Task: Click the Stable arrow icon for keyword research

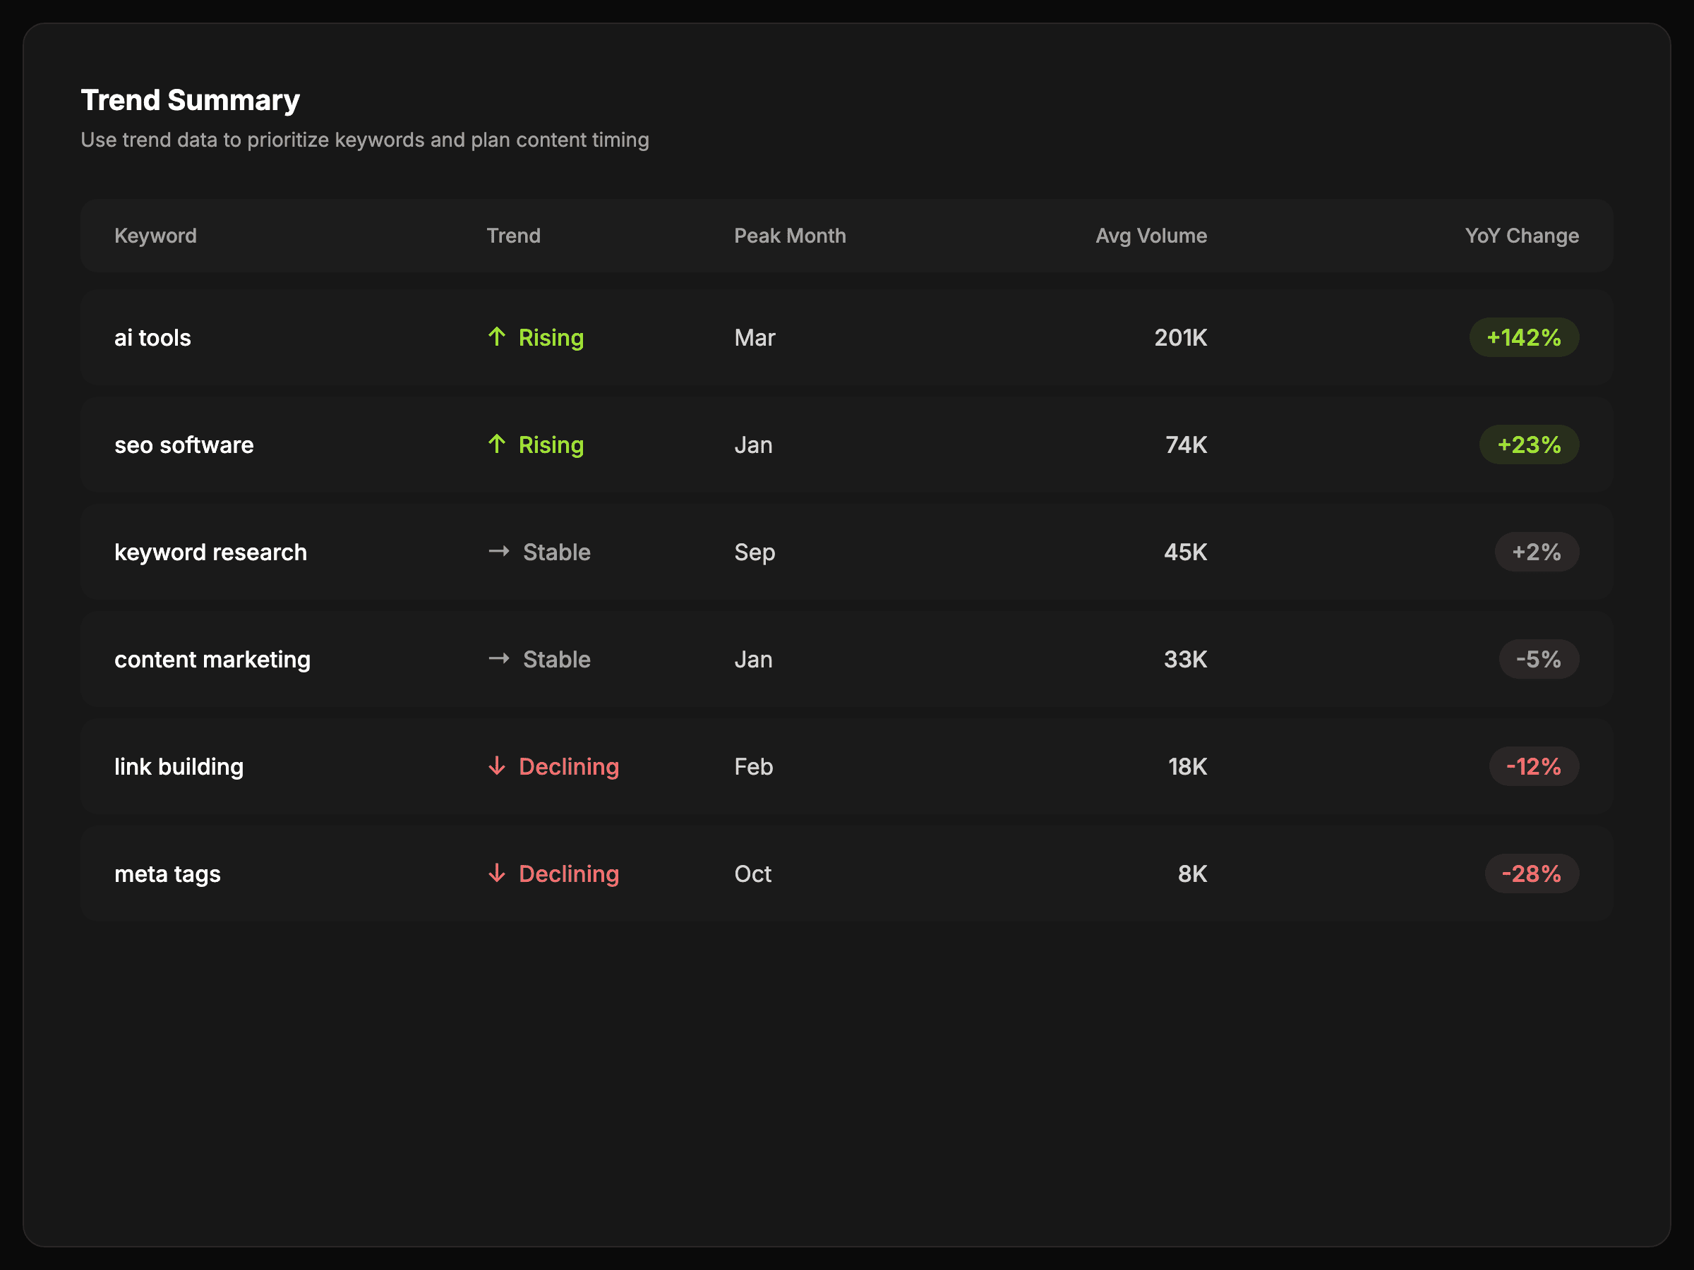Action: click(x=498, y=551)
